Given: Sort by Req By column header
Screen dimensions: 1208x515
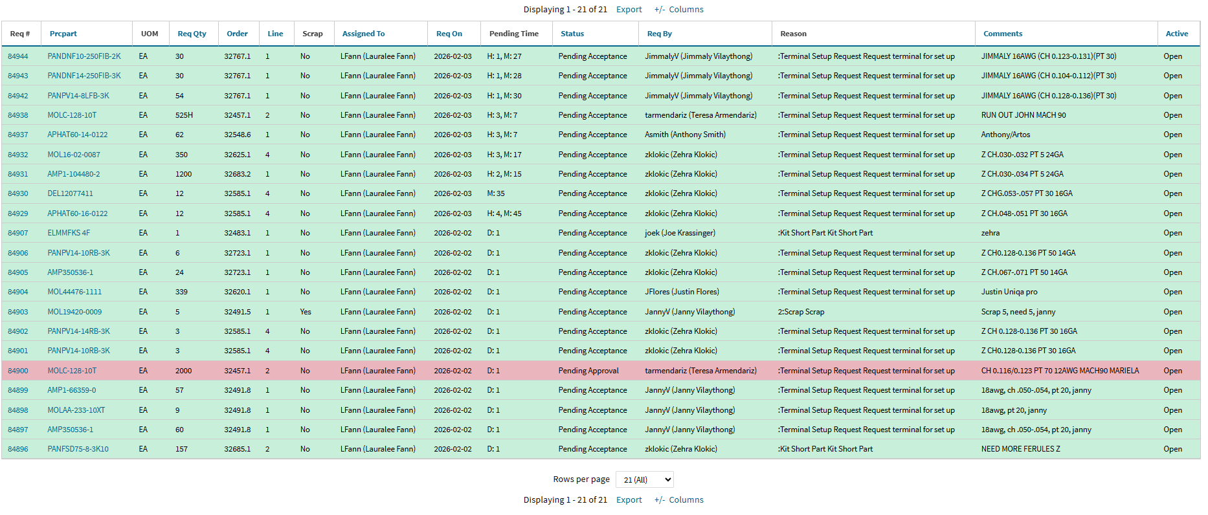Looking at the screenshot, I should pos(659,34).
